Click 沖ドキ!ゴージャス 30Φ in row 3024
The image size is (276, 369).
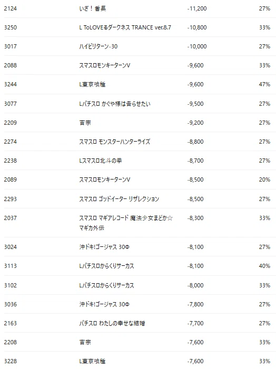pos(104,247)
